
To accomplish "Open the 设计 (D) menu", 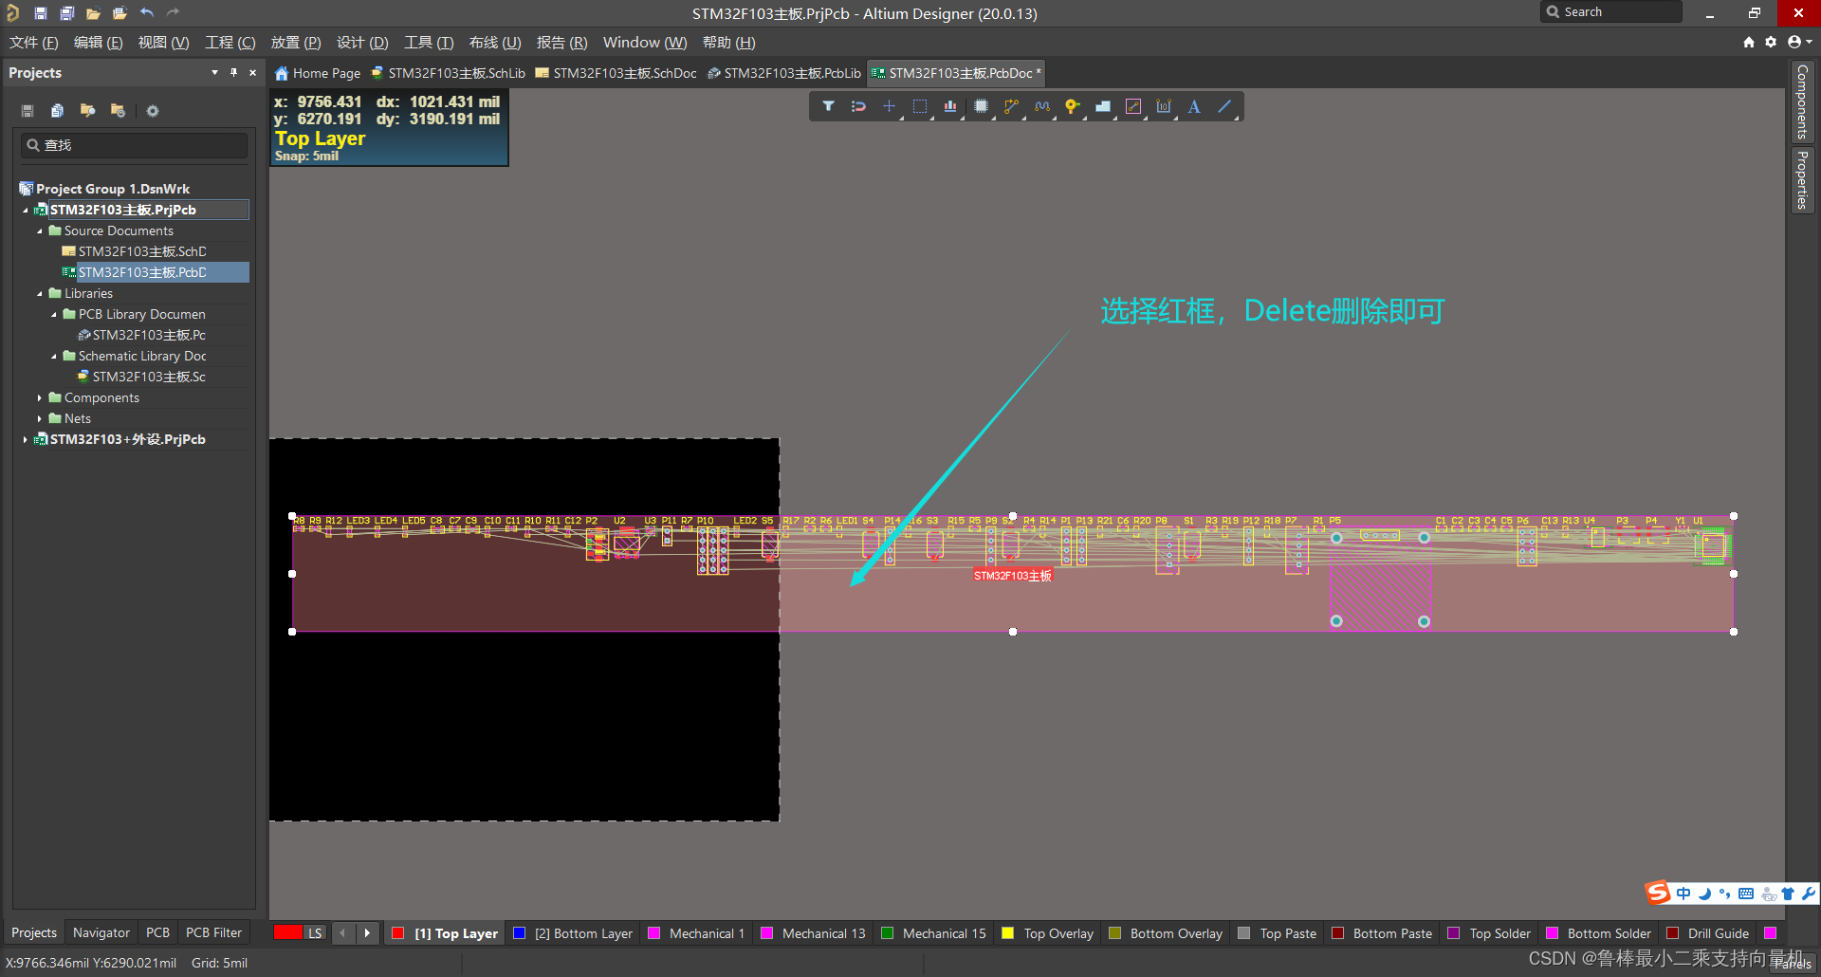I will 362,43.
